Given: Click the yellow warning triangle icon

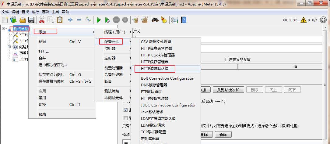Looking at the screenshot, I should (x=304, y=20).
